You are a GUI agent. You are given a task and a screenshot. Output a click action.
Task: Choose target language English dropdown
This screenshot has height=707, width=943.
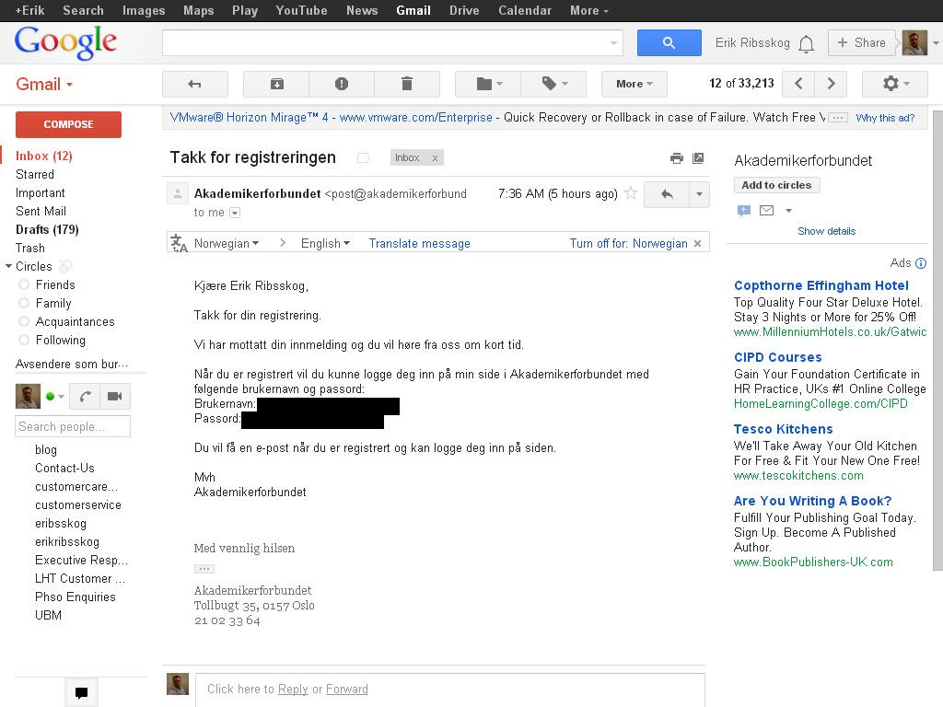coord(325,243)
